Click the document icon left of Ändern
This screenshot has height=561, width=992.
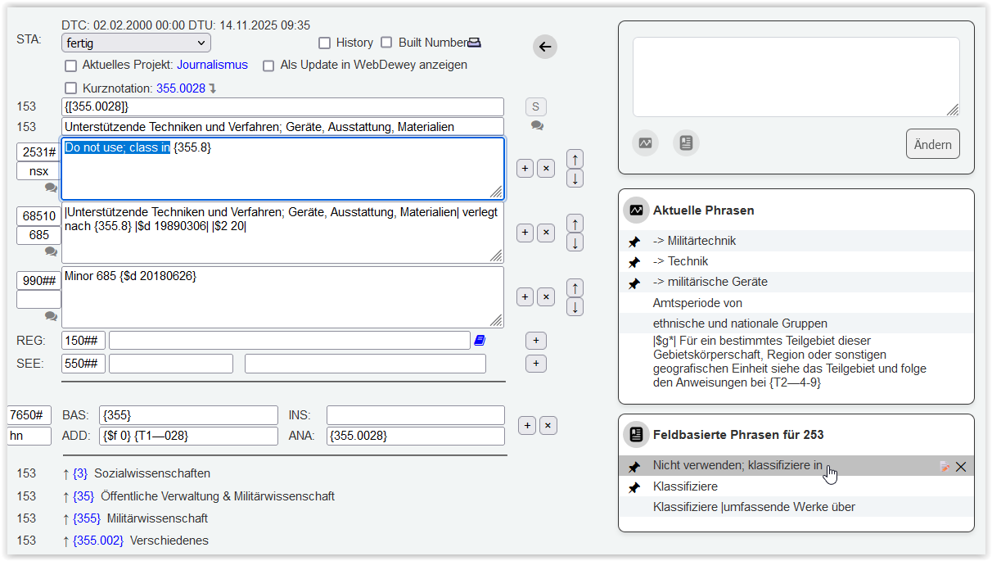[686, 143]
